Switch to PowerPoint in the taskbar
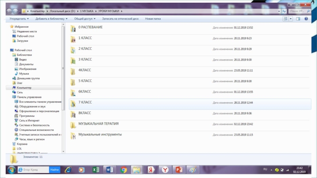317x178 pixels. click(x=178, y=170)
